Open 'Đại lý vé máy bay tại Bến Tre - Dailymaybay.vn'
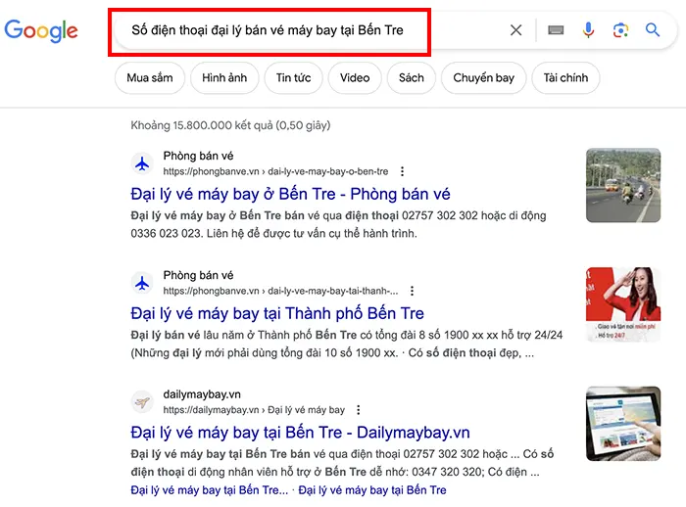 (x=300, y=433)
